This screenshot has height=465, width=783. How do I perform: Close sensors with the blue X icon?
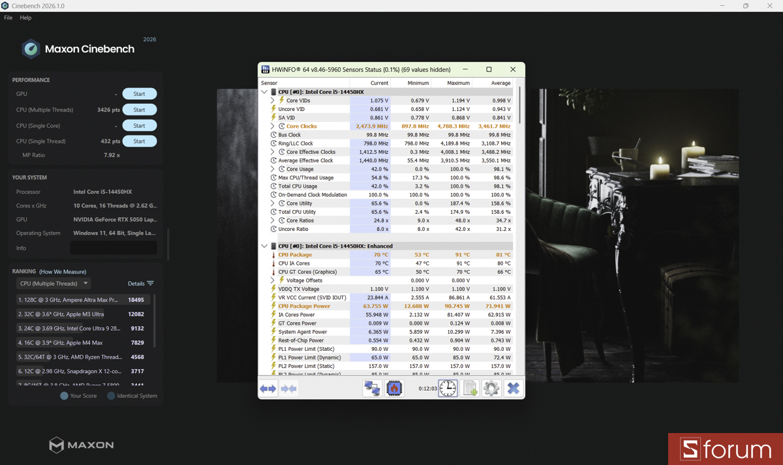514,389
